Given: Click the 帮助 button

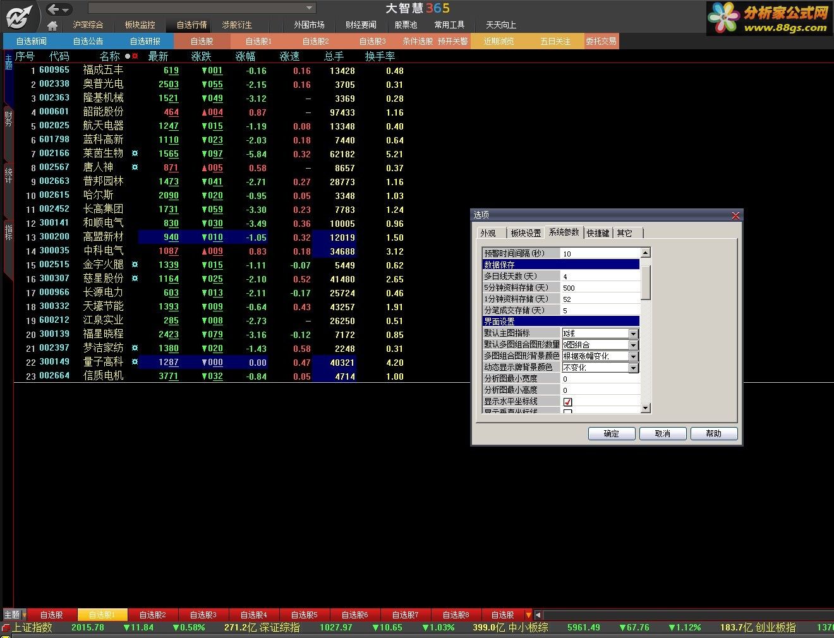Looking at the screenshot, I should [x=713, y=434].
